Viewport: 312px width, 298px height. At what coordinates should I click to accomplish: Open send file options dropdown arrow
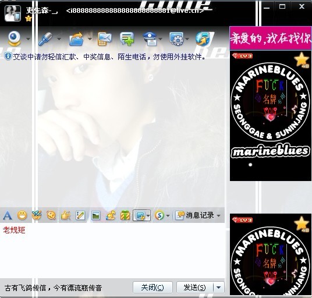90,39
